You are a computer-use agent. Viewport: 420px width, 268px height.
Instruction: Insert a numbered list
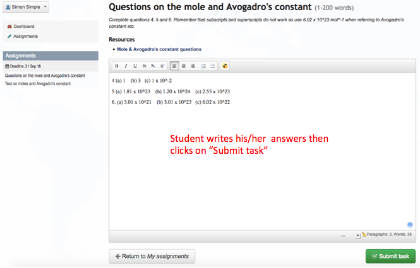203,66
